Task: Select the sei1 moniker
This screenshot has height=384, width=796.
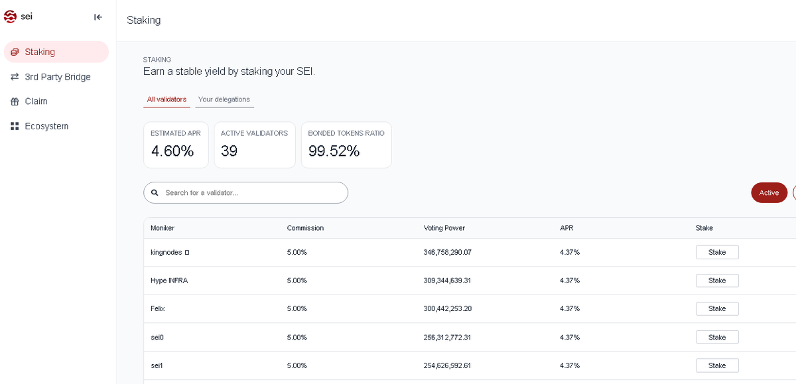Action: pyautogui.click(x=157, y=365)
